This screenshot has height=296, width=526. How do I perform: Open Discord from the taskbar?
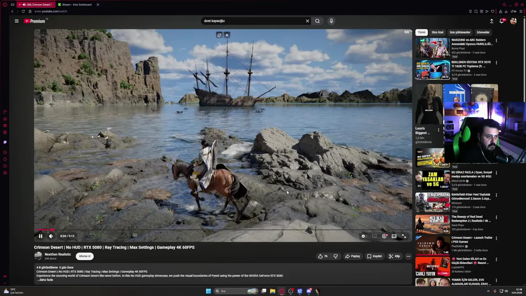click(309, 291)
